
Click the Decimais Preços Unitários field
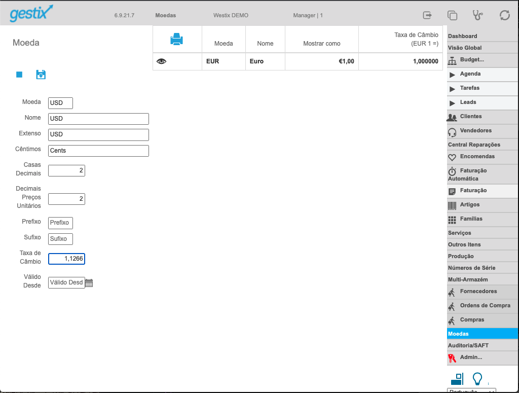point(66,199)
